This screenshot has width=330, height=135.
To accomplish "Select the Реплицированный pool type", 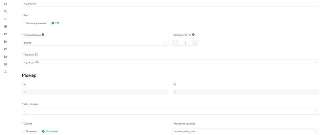I will coord(34,23).
